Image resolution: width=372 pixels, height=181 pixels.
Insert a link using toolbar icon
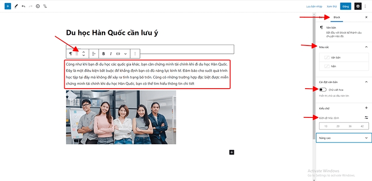[118, 54]
